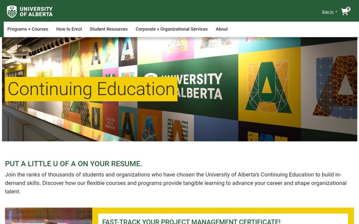
Task: Open the How to Enrol menu
Action: pyautogui.click(x=69, y=29)
